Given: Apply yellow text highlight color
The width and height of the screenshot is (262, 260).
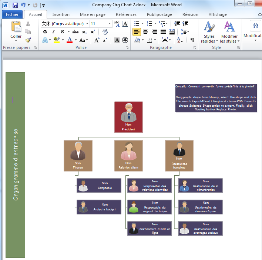Looking at the screenshot, I should point(57,40).
